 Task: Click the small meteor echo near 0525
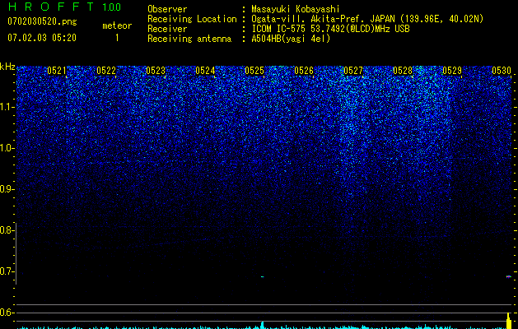coord(263,276)
